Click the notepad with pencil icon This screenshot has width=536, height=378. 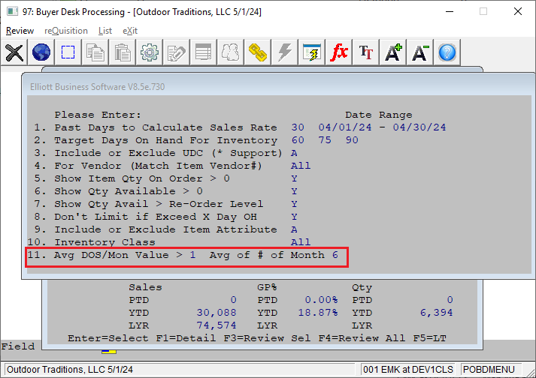click(x=177, y=52)
